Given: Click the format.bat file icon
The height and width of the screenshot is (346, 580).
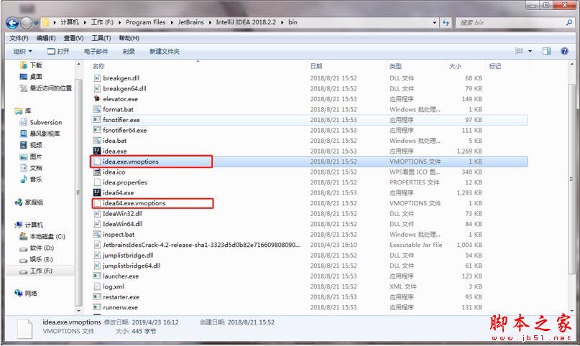Looking at the screenshot, I should coord(97,109).
